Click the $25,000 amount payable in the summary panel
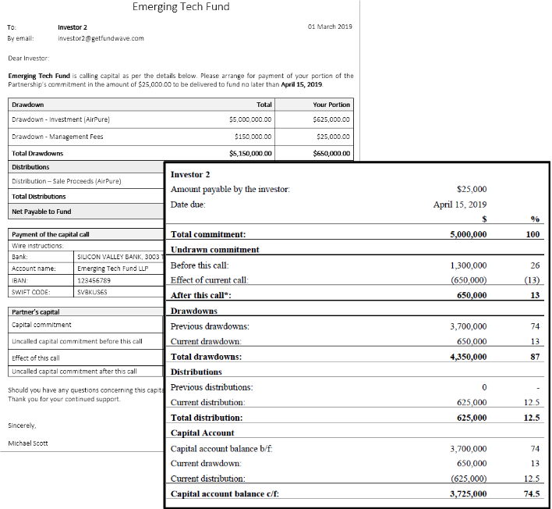The image size is (552, 509). pyautogui.click(x=472, y=189)
